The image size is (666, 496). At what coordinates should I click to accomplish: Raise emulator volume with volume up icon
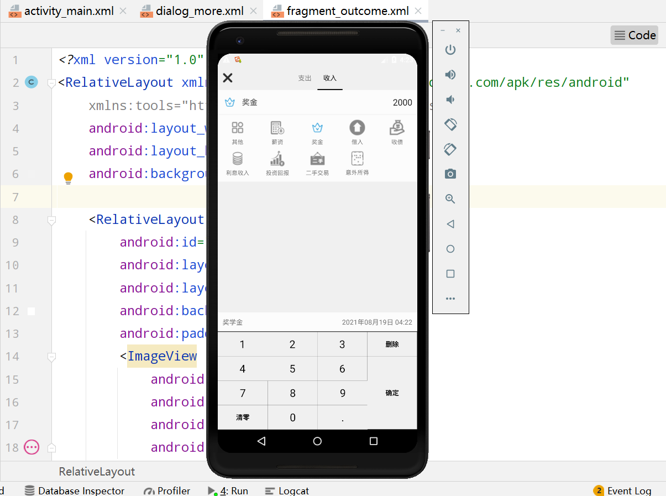click(x=450, y=75)
